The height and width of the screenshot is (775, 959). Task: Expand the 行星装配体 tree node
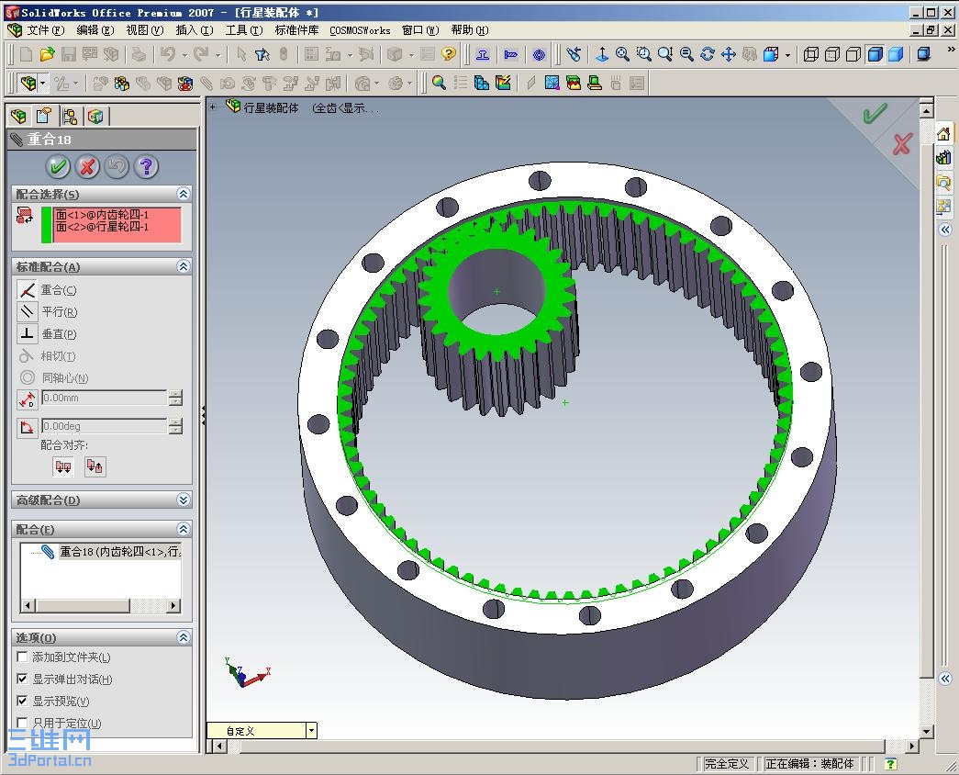[213, 107]
